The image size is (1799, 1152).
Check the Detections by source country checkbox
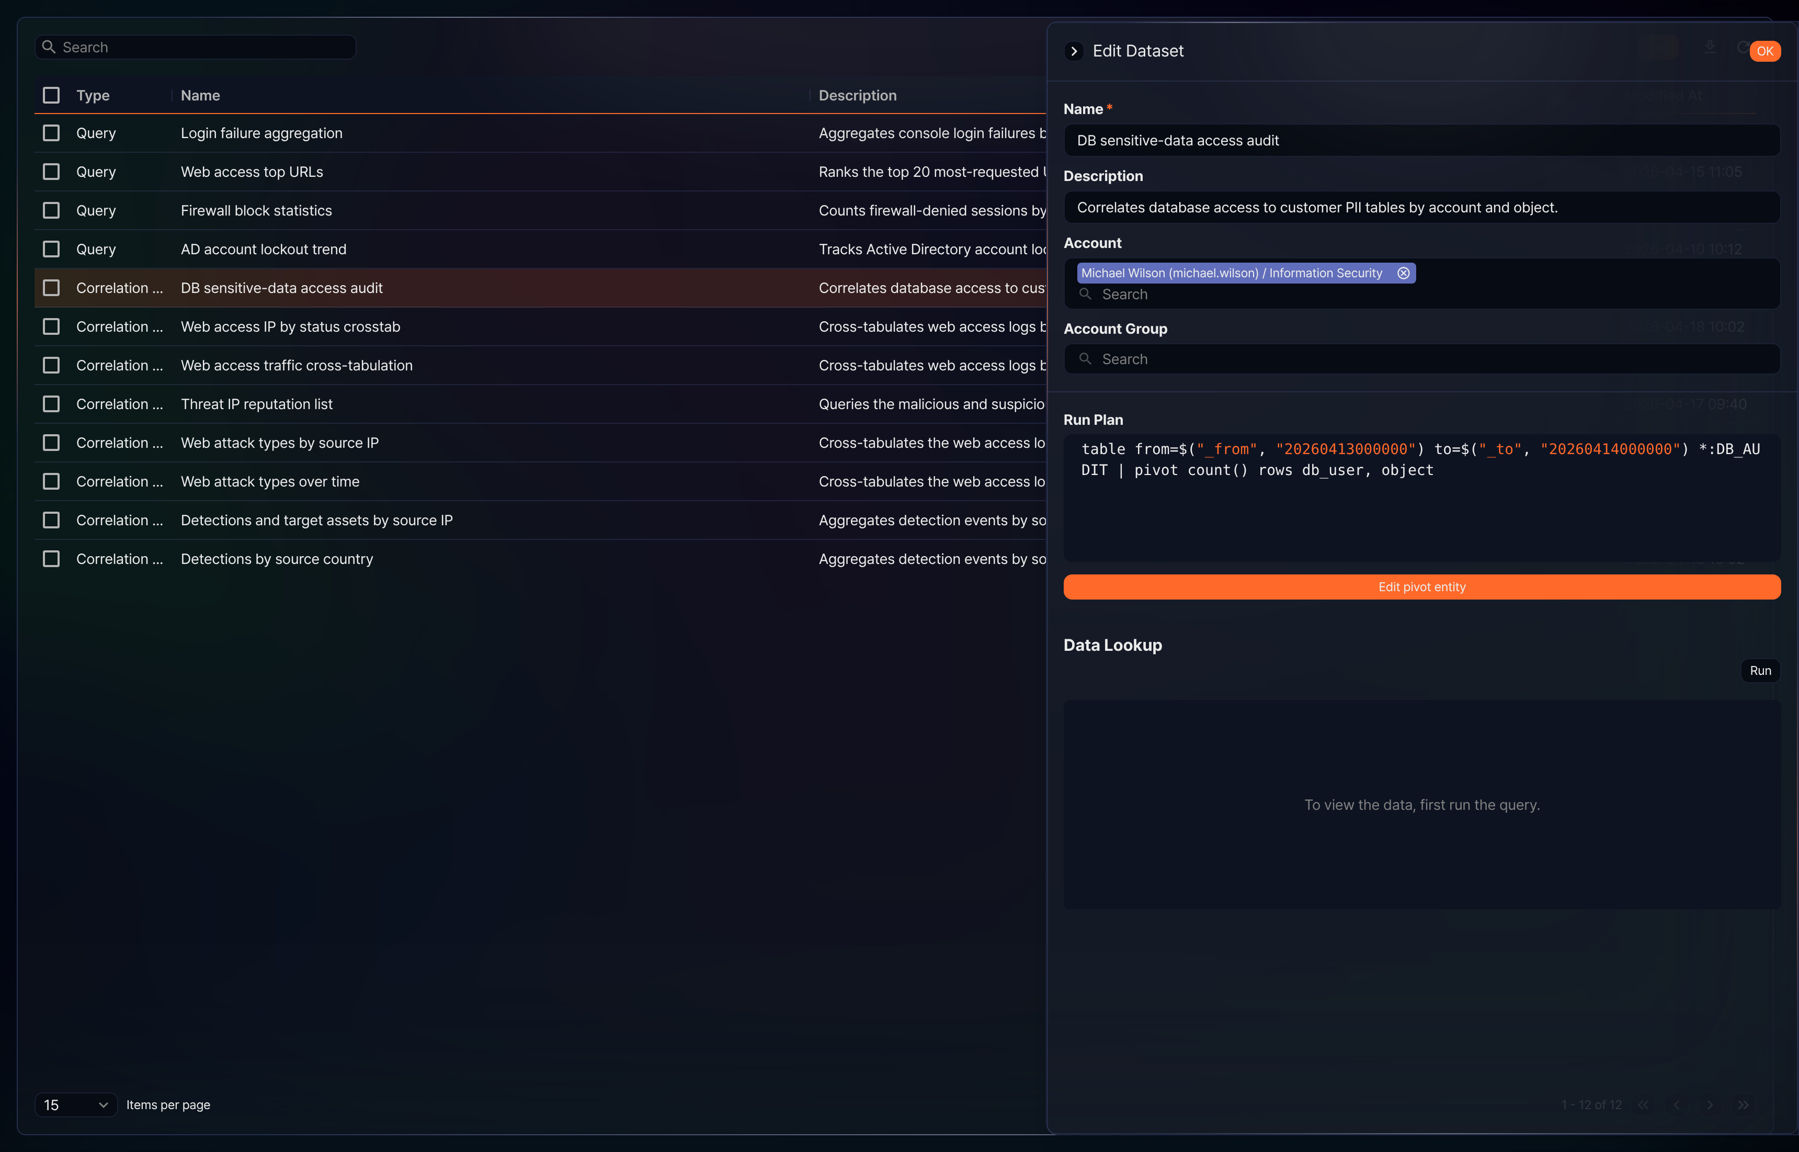(51, 559)
